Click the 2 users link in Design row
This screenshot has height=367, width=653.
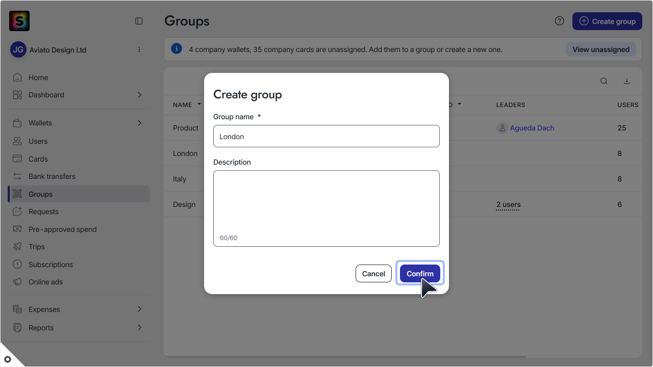coord(508,205)
